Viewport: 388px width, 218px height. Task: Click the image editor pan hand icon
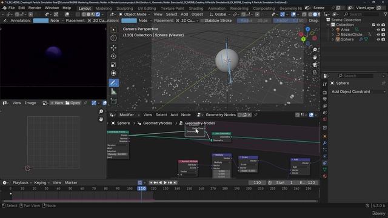point(101,119)
